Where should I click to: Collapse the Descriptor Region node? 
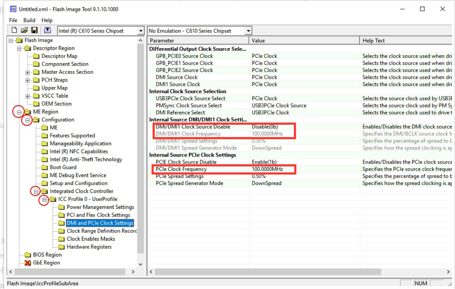(x=19, y=48)
